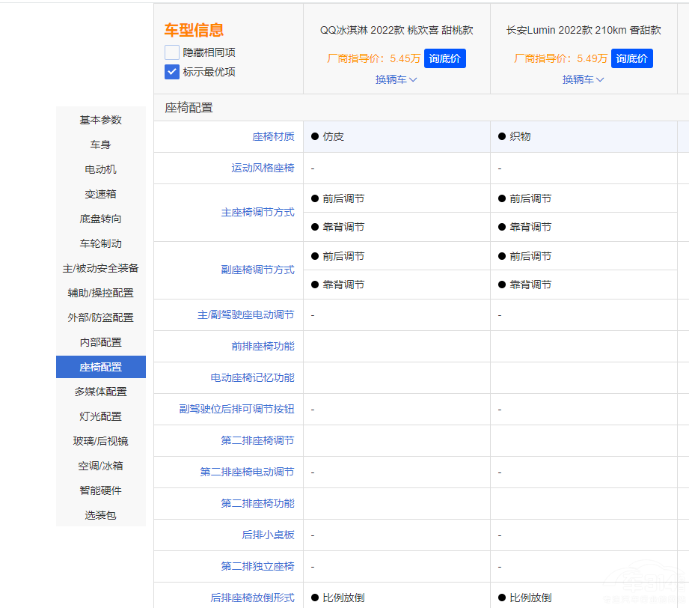The height and width of the screenshot is (608, 689).
Task: Select 灯光配置 sidebar item
Action: (x=100, y=416)
